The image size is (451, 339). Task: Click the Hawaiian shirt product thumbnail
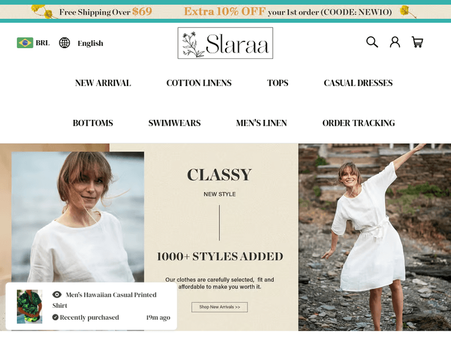point(29,306)
